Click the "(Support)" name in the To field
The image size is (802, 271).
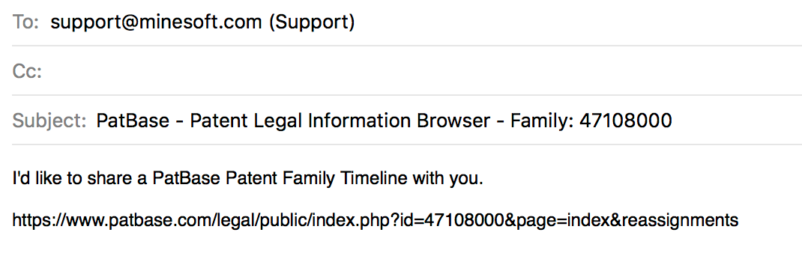[x=312, y=22]
